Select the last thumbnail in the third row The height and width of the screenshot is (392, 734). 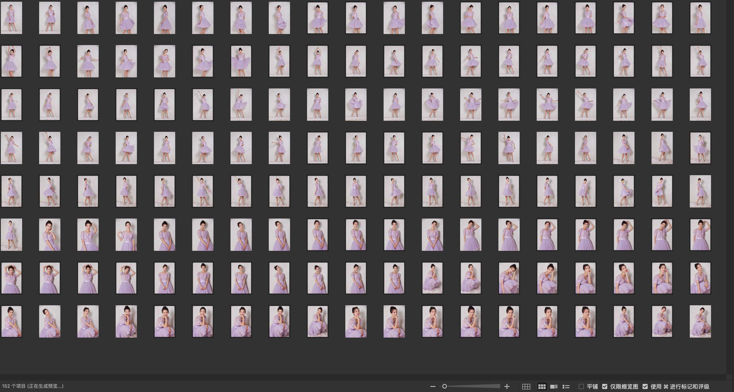[700, 105]
